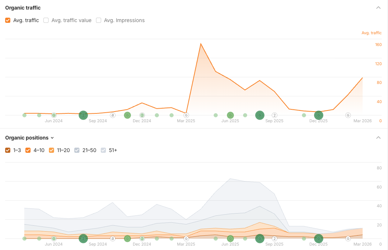Click the leftmost green dot marker before Jun 2024

pos(24,115)
